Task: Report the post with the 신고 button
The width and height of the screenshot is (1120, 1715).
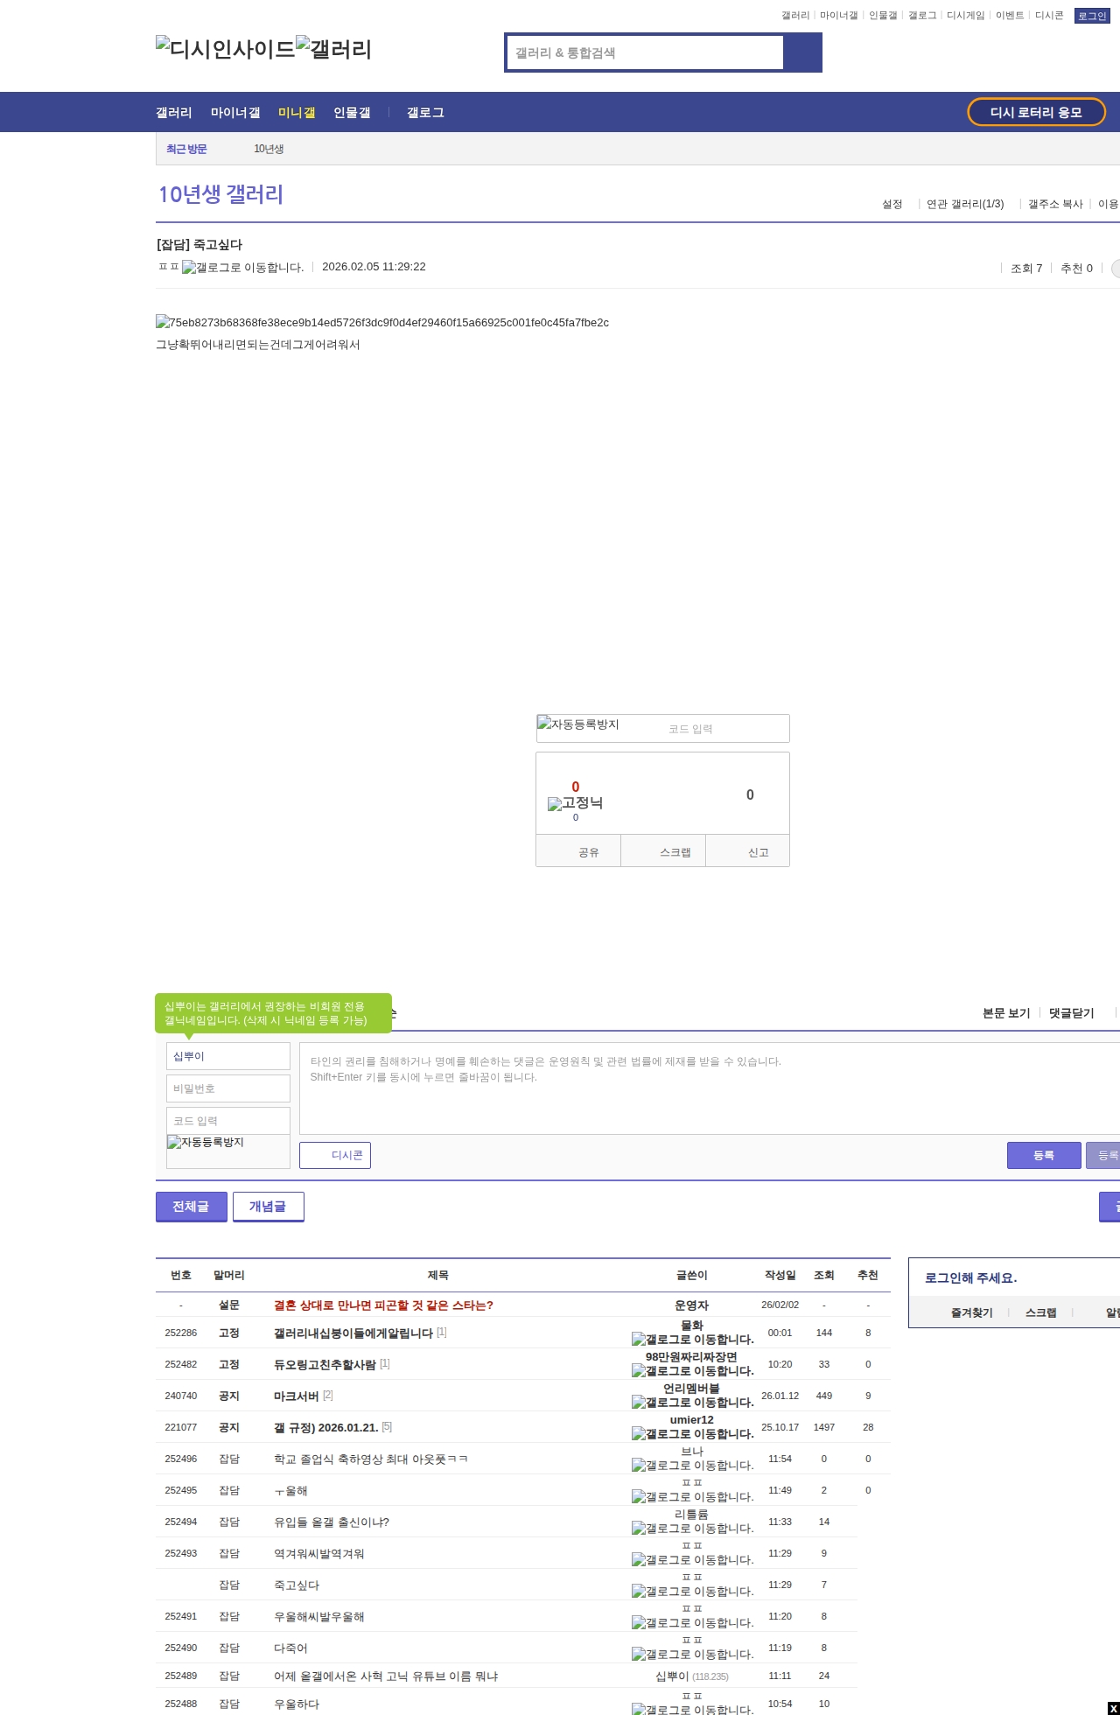Action: click(747, 851)
